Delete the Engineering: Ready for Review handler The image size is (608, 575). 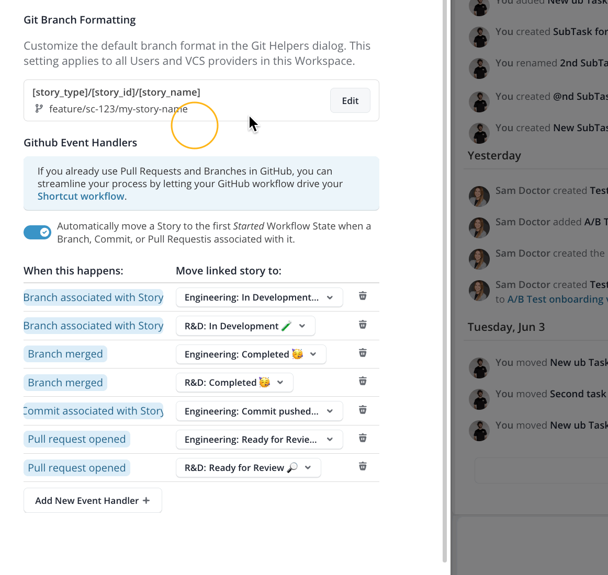coord(363,439)
